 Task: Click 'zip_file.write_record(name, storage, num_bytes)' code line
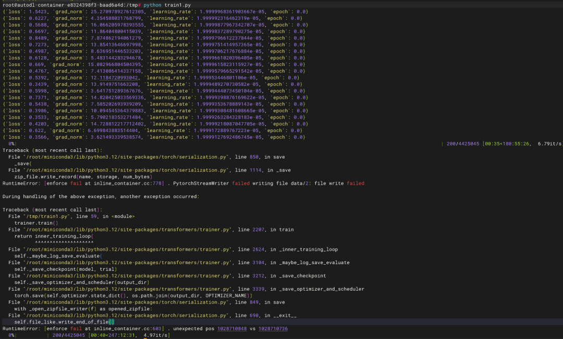click(x=83, y=176)
